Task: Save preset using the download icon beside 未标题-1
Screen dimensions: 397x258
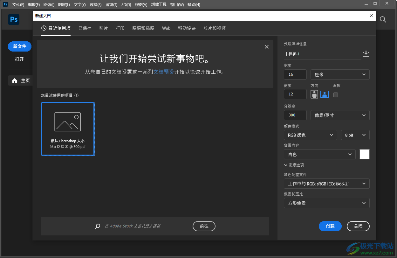Action: 366,54
